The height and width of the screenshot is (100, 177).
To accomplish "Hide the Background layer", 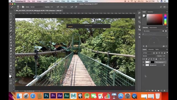I will click(x=143, y=65).
